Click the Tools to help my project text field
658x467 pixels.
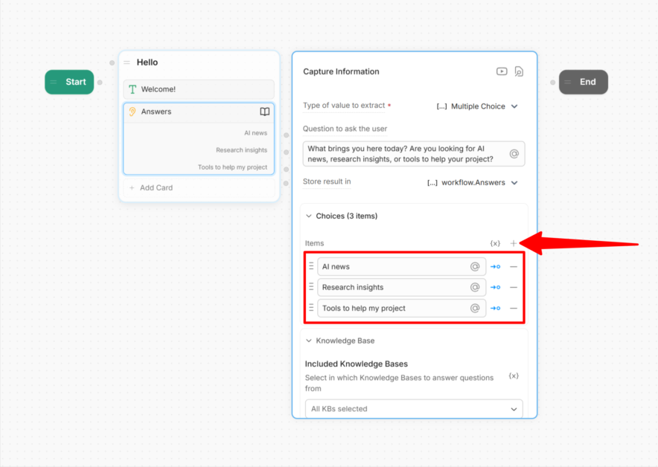coord(402,308)
